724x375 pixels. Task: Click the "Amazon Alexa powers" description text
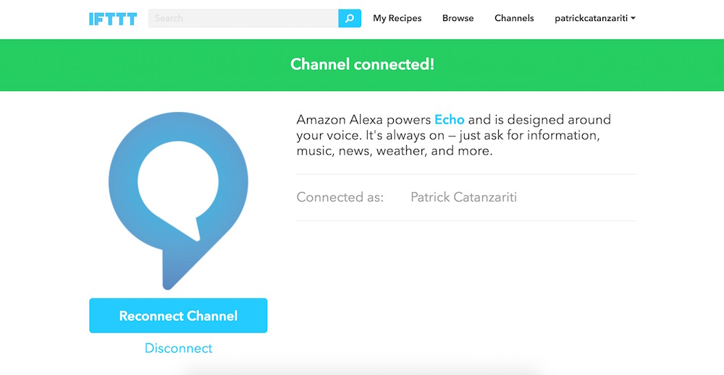(x=363, y=119)
